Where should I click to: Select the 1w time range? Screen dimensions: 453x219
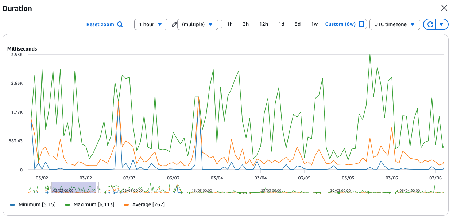click(314, 24)
